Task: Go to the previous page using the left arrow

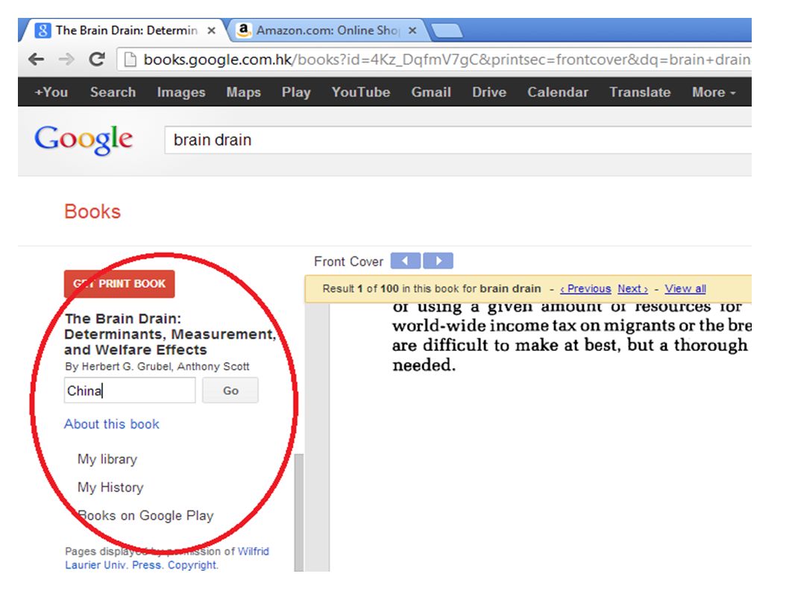Action: coord(405,261)
